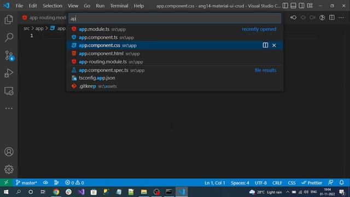The height and width of the screenshot is (197, 350).
Task: Select app-routing.module.ts in quick open list
Action: 175,62
